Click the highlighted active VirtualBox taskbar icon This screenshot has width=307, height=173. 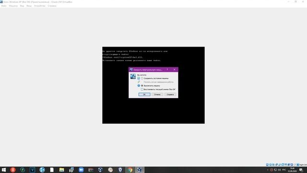point(140,170)
